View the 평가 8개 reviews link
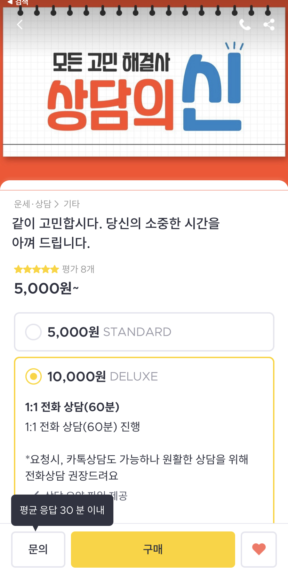 pyautogui.click(x=78, y=269)
